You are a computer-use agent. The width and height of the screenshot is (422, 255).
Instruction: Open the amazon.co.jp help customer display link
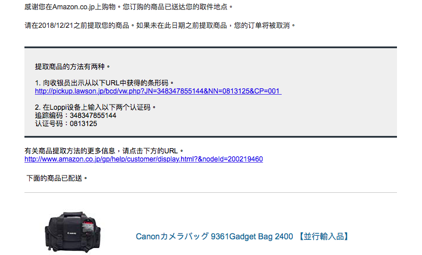[x=143, y=159]
